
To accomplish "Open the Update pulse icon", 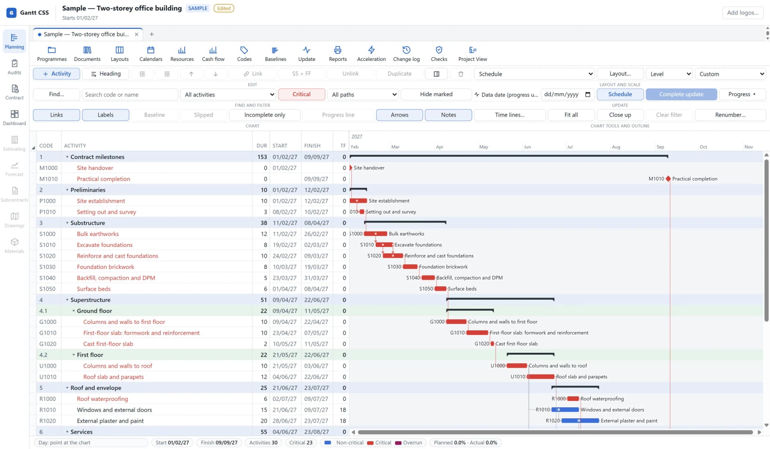I will 307,54.
